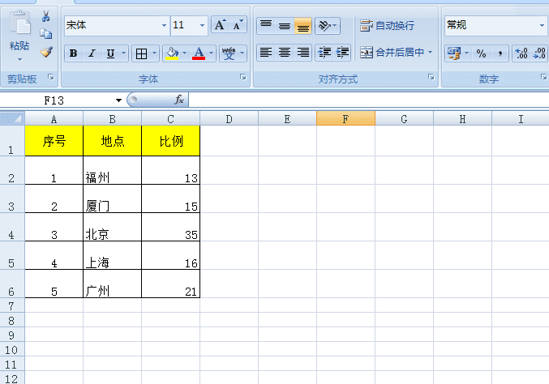Decrease the cell indent
Viewport: 549px width, 384px height.
[324, 53]
